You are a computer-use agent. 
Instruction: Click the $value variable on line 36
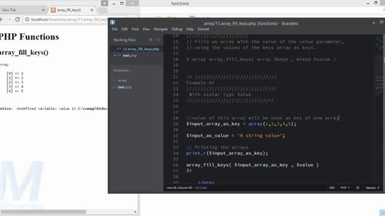pyautogui.click(x=305, y=165)
